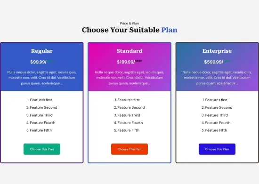The height and width of the screenshot is (184, 259).
Task: Click the $99.99 price text
Action: [38, 62]
